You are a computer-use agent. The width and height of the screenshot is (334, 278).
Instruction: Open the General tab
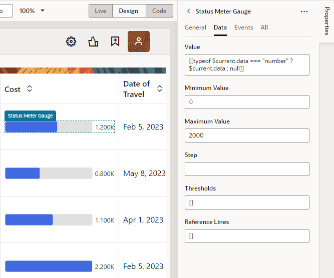pos(195,27)
